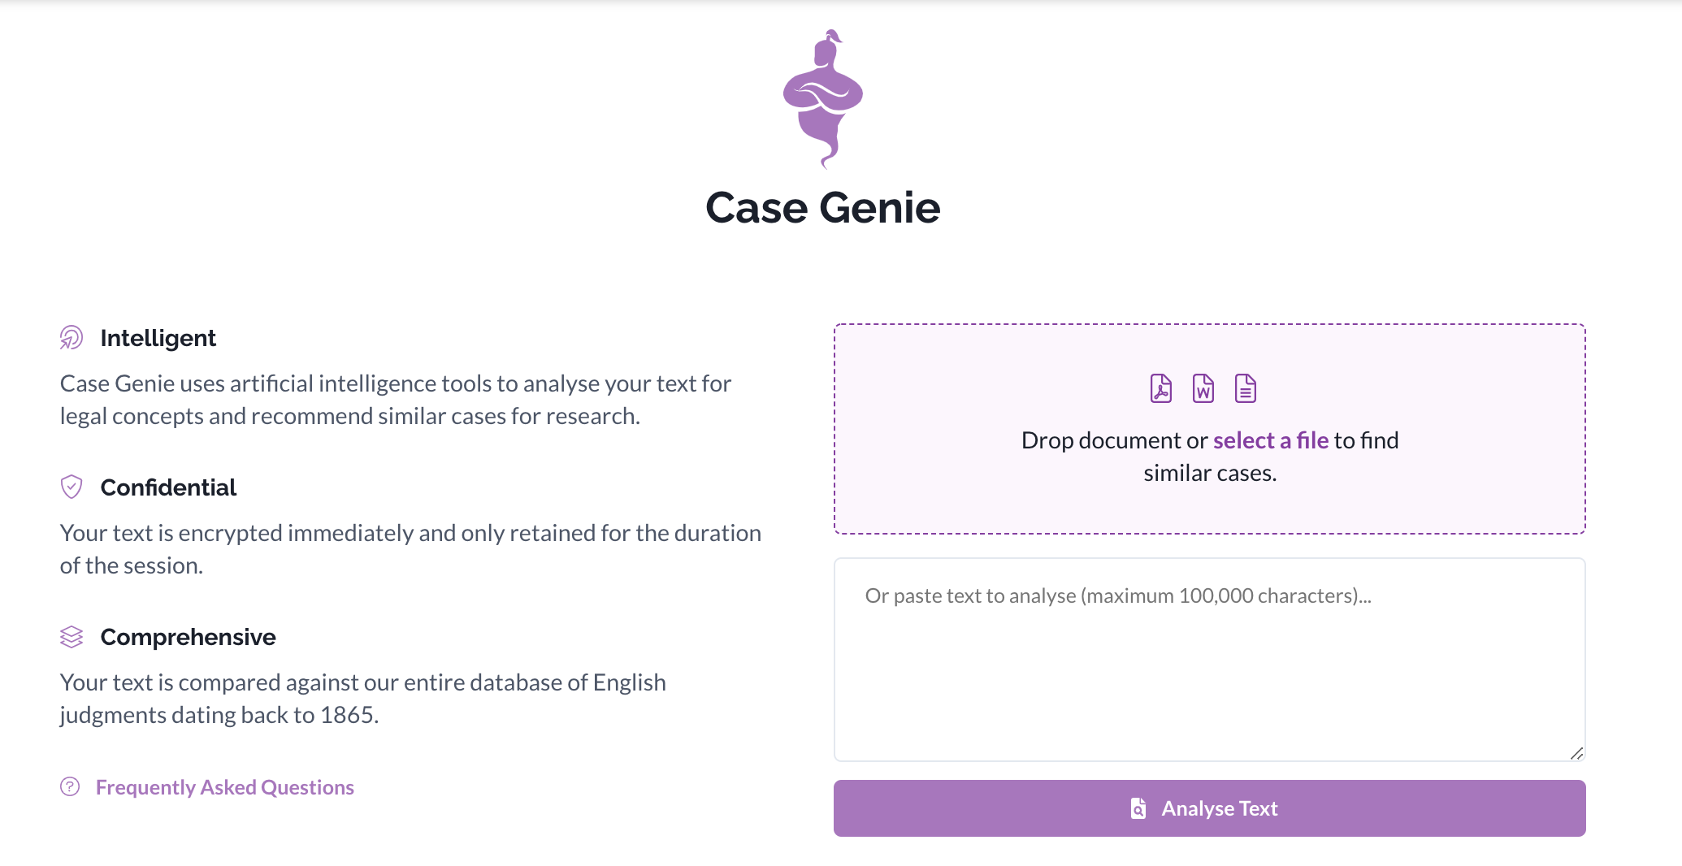
Task: Click the Comprehensive section heading
Action: tap(188, 637)
